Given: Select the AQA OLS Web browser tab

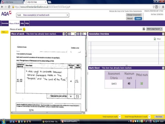Looking at the screenshot, I should (x=36, y=2).
